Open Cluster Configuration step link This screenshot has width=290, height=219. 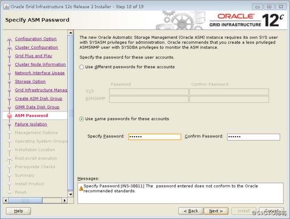37,47
